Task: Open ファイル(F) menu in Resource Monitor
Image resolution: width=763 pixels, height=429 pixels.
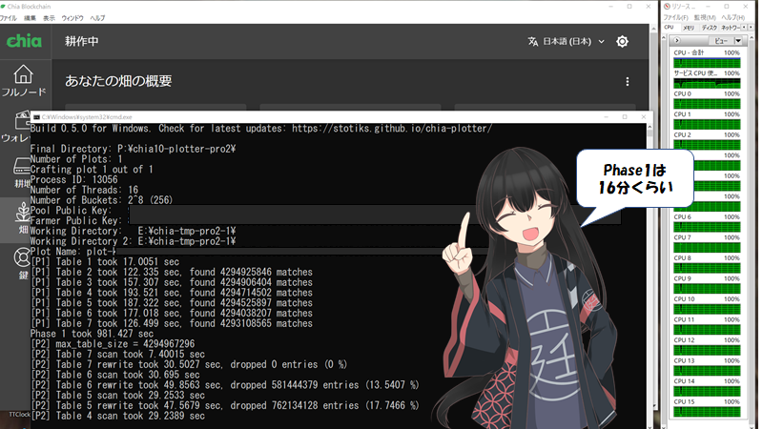Action: tap(675, 17)
